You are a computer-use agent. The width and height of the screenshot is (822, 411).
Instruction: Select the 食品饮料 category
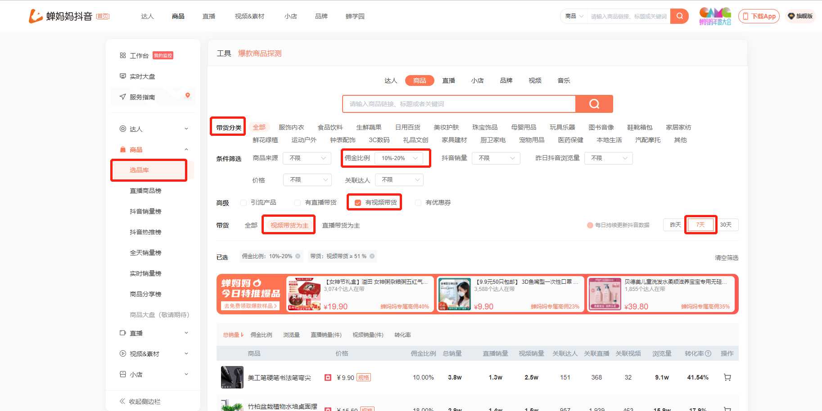coord(330,127)
